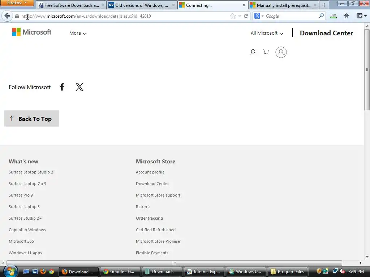Open Internet Explorer taskbar button
Image resolution: width=370 pixels, height=277 pixels.
click(x=204, y=272)
